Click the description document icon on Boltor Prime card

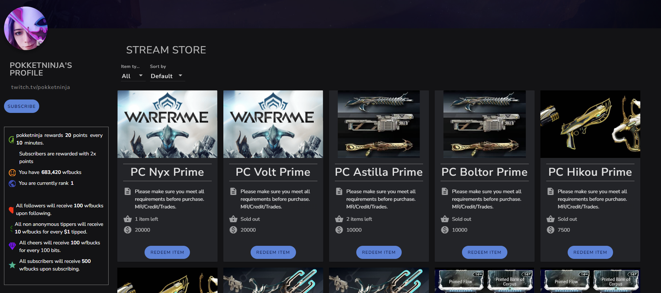point(445,191)
